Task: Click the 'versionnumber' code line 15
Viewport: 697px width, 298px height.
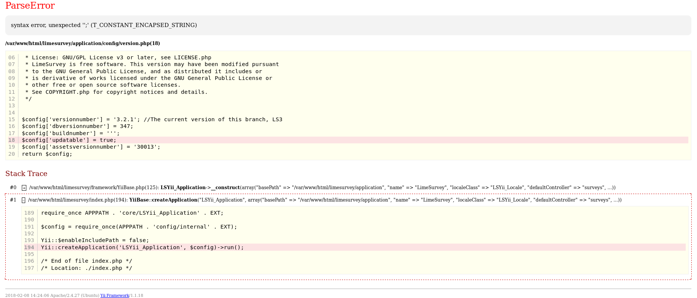Action: (152, 119)
